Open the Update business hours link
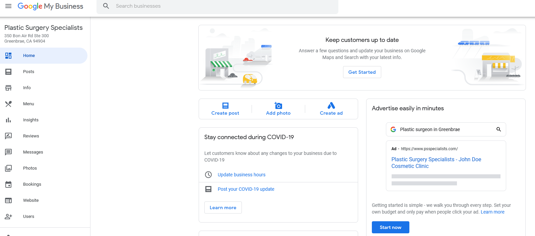 click(242, 175)
